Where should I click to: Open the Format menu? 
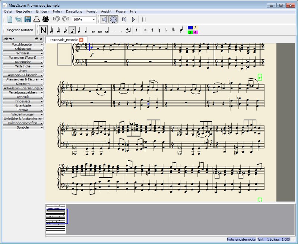point(91,12)
